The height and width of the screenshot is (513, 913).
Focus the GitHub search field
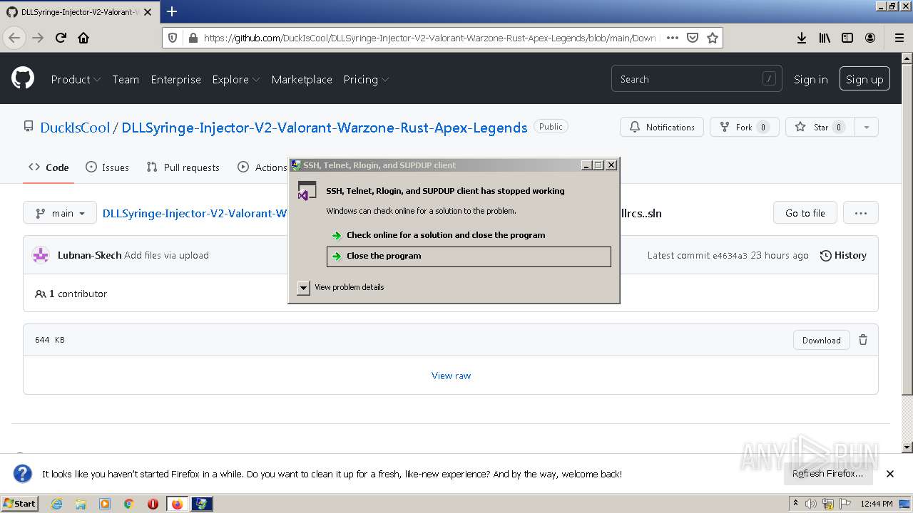coord(696,79)
